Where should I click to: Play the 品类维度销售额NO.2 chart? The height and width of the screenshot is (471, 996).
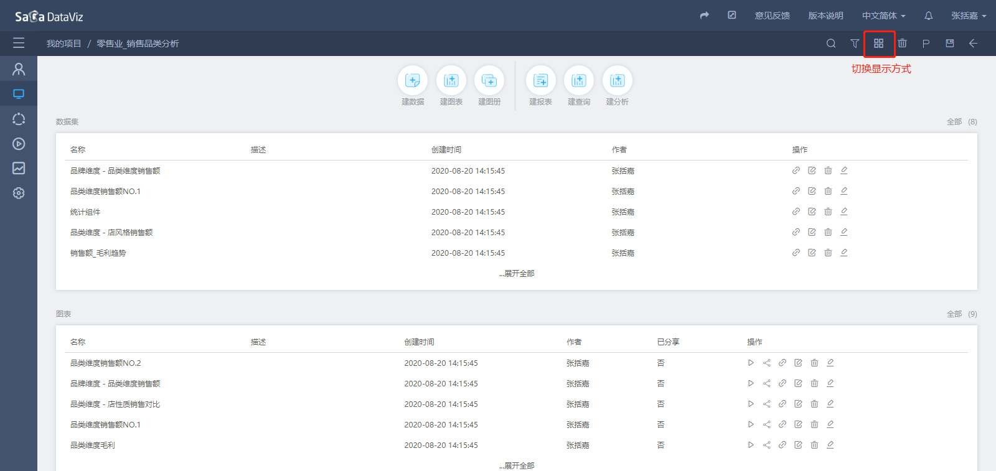click(x=751, y=363)
